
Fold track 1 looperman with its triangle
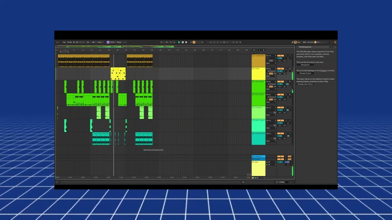253,56
